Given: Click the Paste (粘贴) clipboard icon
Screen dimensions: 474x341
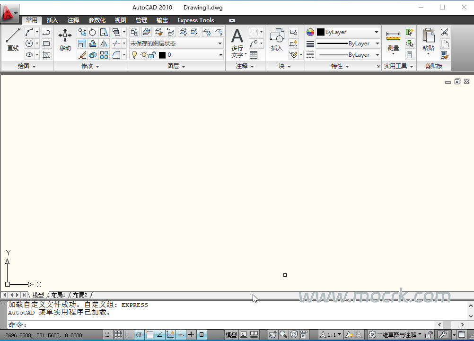Looking at the screenshot, I should pos(428,40).
